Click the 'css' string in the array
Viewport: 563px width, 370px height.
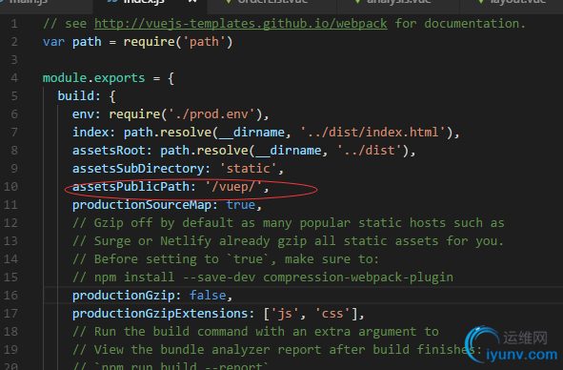tap(332, 314)
